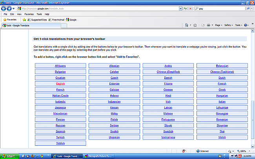Click the red Avira tray icon
The image size is (255, 159).
(x=240, y=156)
